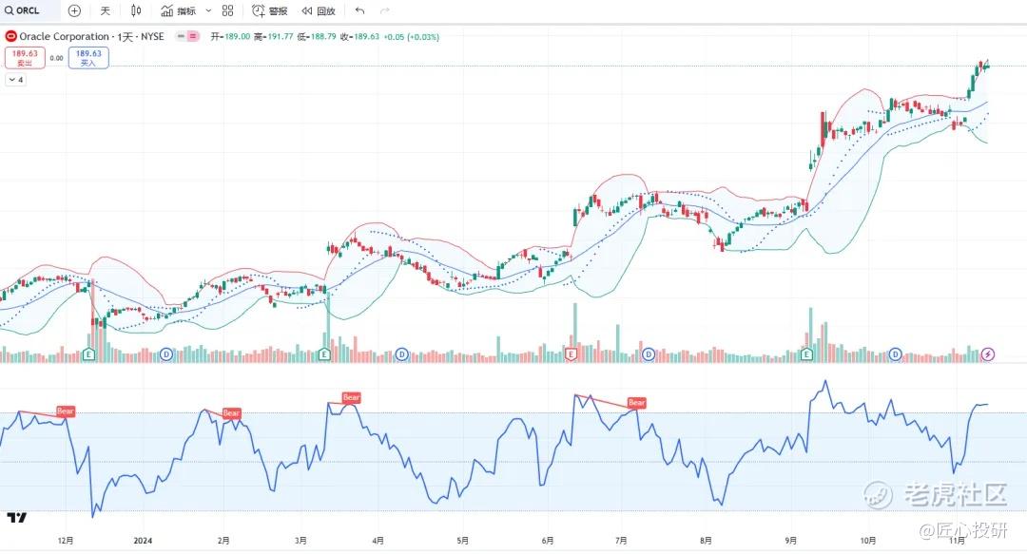Toggle the pink equals pill beside NYSE
This screenshot has width=1027, height=554.
193,36
